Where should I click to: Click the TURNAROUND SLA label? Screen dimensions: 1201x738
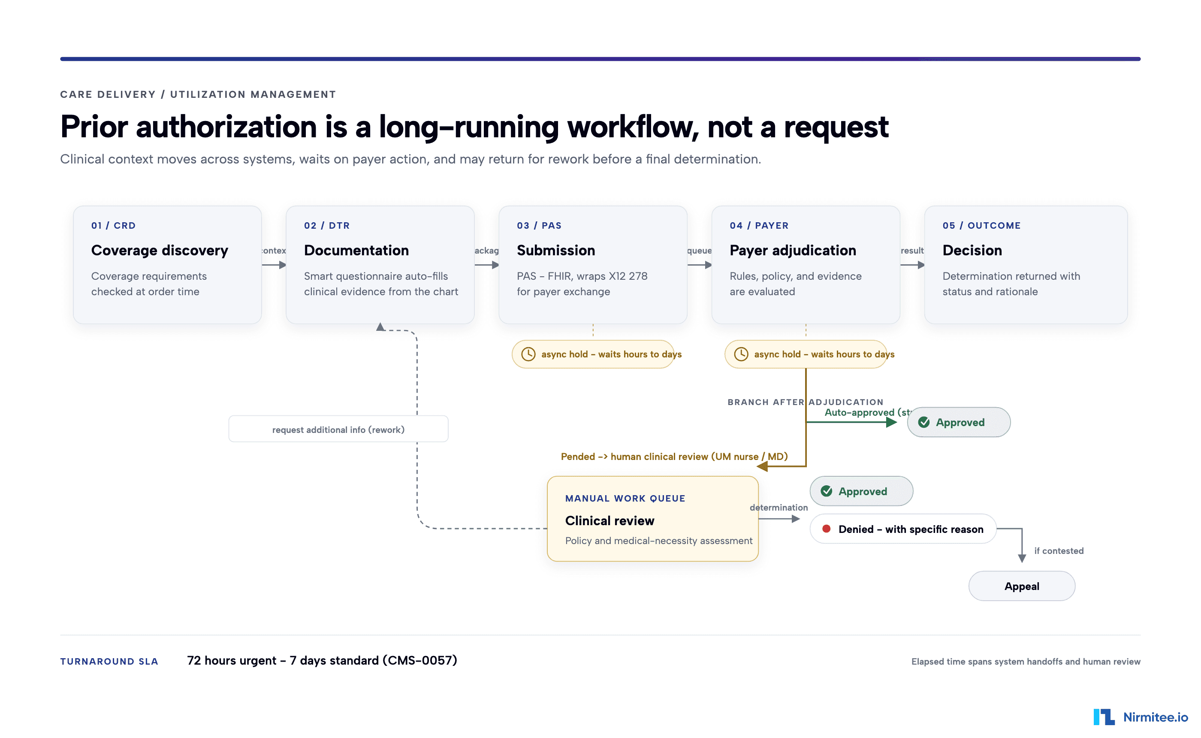pyautogui.click(x=109, y=661)
